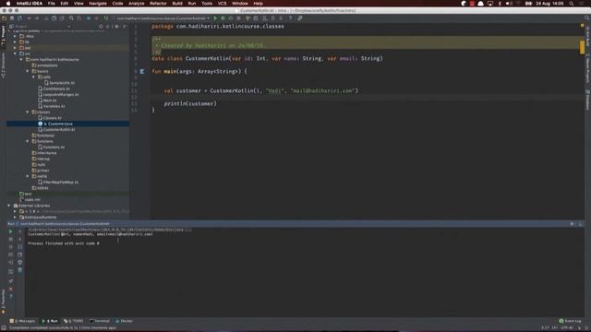The image size is (591, 332).
Task: Click the red Close icon in Run panel
Action: (x=10, y=289)
